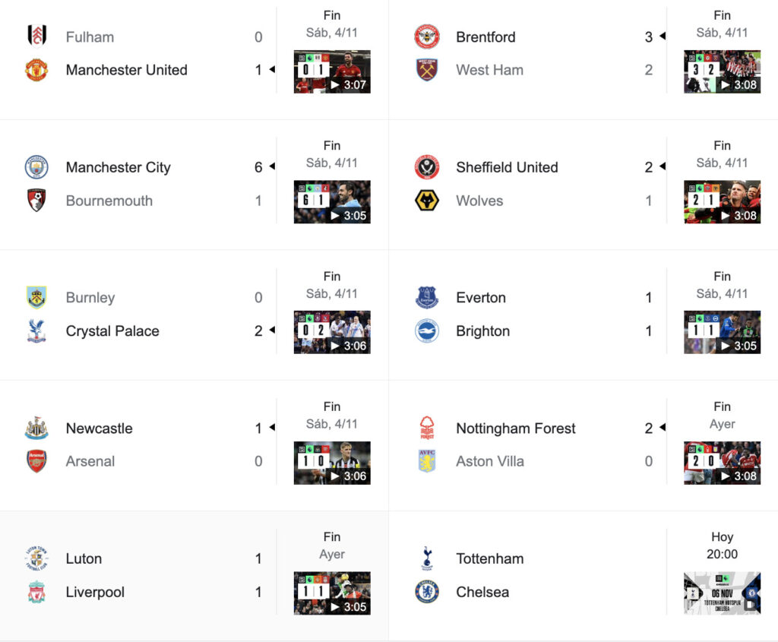Click the Aston Villa badge
This screenshot has width=778, height=642.
click(427, 461)
